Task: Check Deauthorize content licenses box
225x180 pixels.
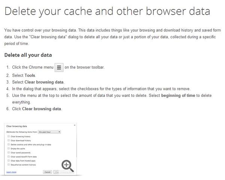Action: [9, 165]
